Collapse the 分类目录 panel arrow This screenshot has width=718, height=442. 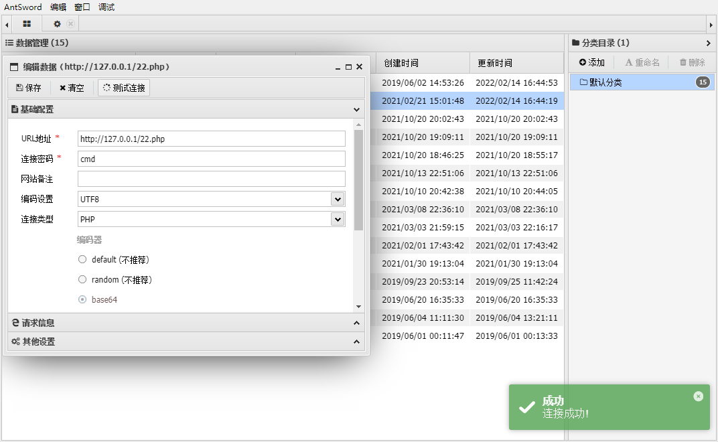[709, 43]
